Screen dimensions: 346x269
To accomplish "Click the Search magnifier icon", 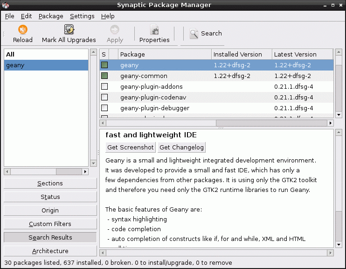I will (194, 34).
